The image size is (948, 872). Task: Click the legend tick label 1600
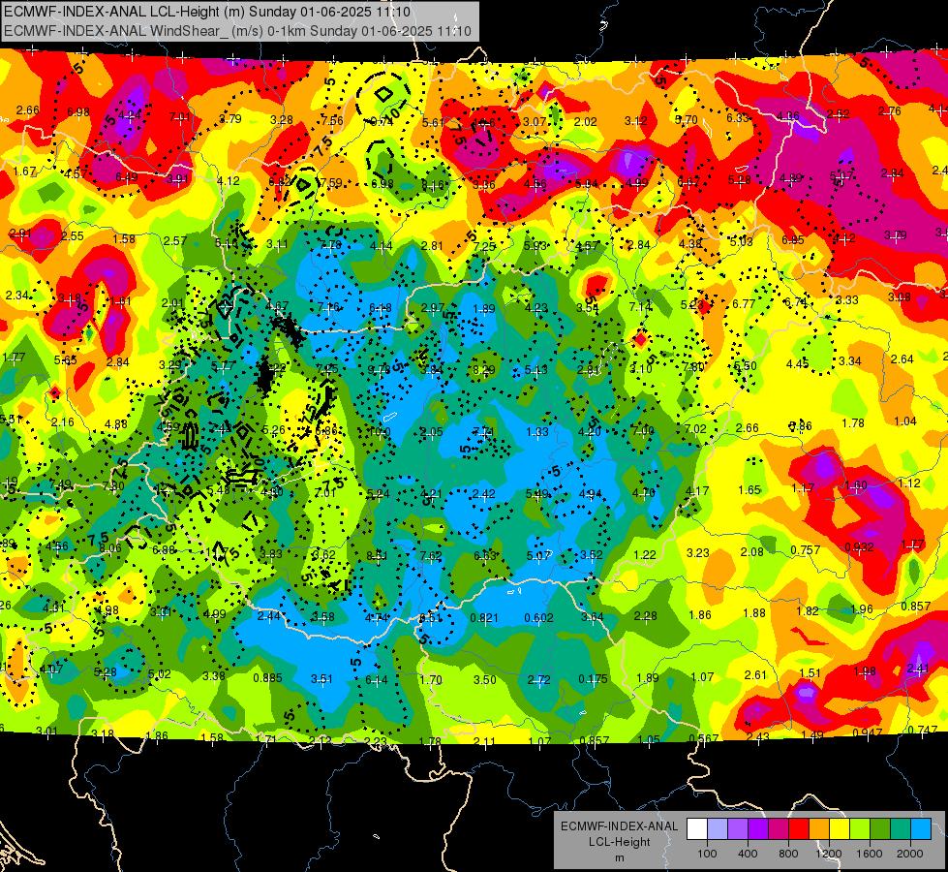coord(869,854)
